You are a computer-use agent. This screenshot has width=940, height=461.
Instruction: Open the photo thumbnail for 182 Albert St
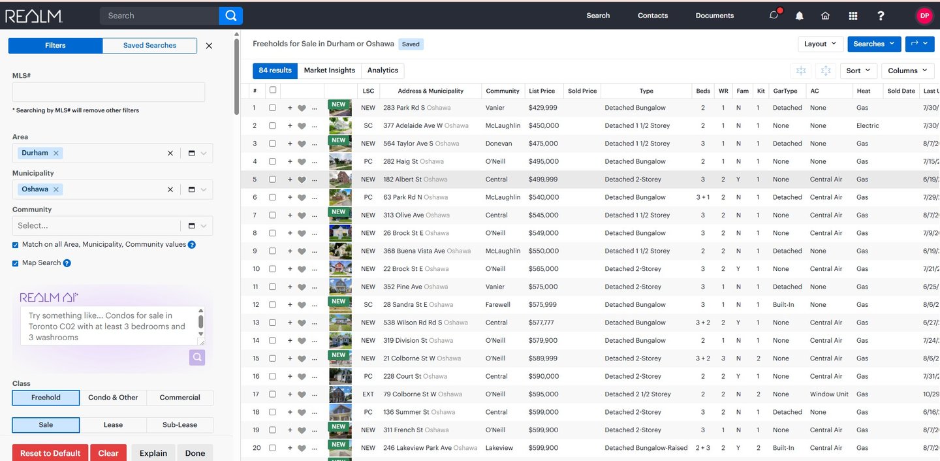340,180
